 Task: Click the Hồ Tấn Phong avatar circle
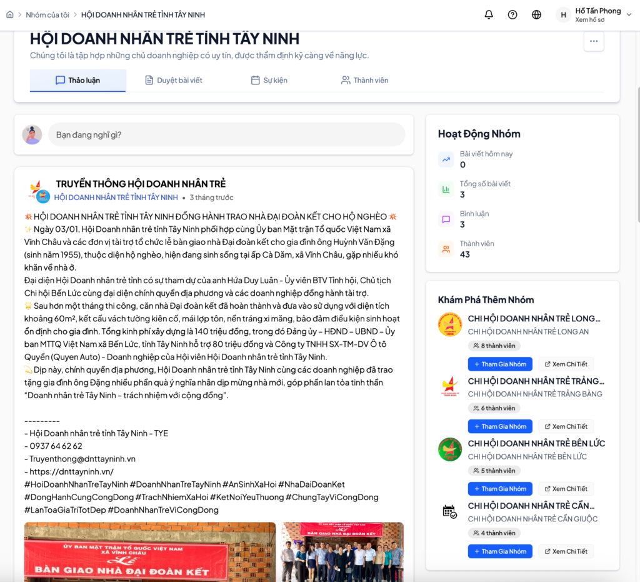click(x=563, y=15)
